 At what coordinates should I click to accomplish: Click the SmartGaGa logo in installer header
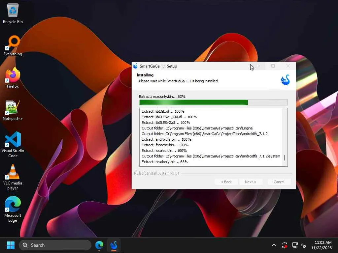point(285,80)
